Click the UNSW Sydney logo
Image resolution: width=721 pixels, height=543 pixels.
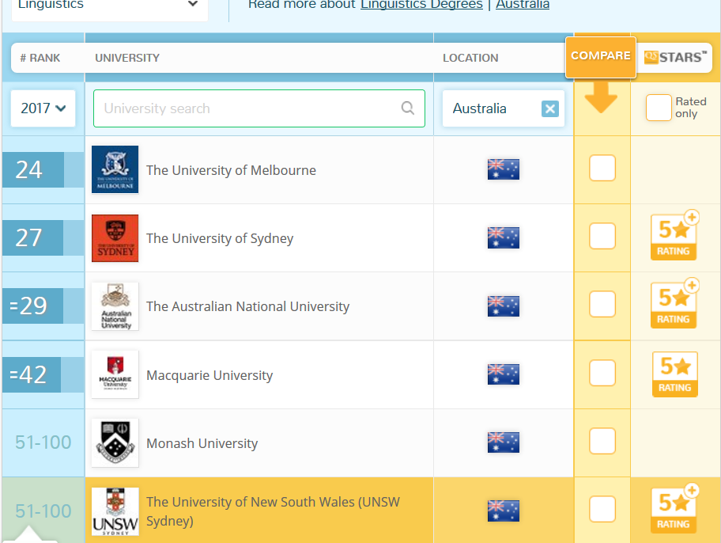[x=115, y=511]
